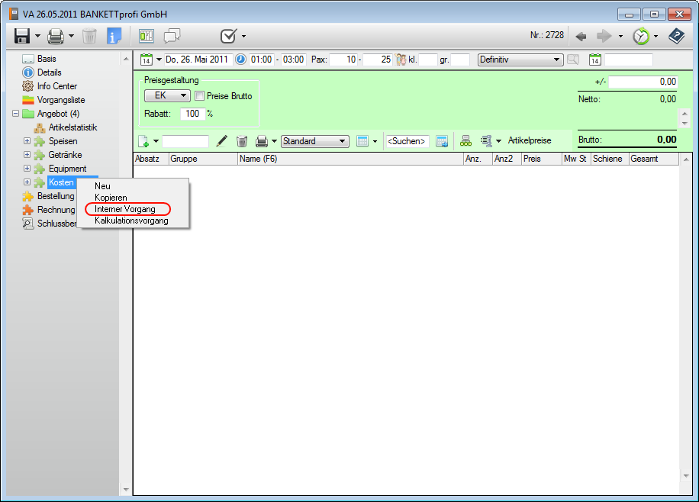Open the EK price type dropdown
The width and height of the screenshot is (699, 502).
point(168,96)
